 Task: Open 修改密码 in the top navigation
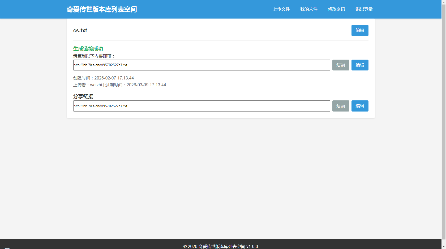pyautogui.click(x=336, y=9)
